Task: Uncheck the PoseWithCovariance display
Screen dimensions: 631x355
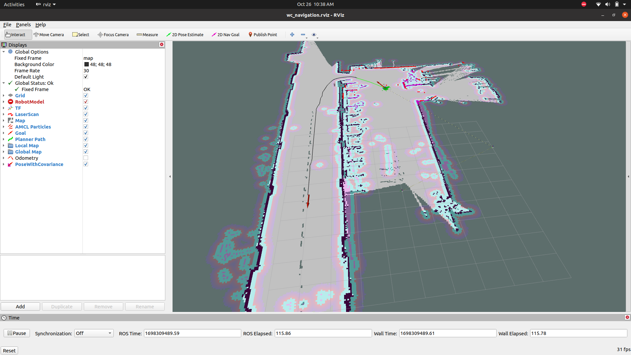Action: click(x=86, y=164)
